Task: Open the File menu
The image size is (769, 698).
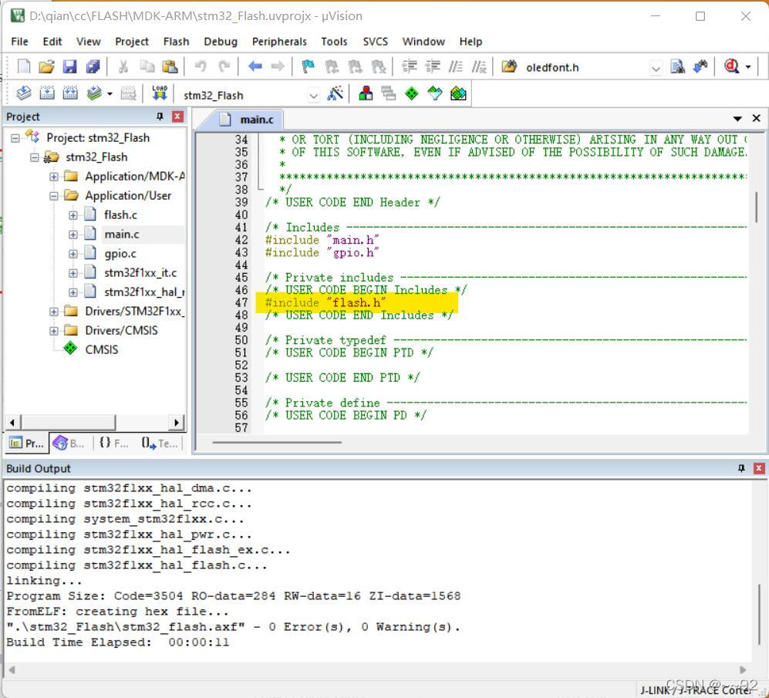Action: coord(19,42)
